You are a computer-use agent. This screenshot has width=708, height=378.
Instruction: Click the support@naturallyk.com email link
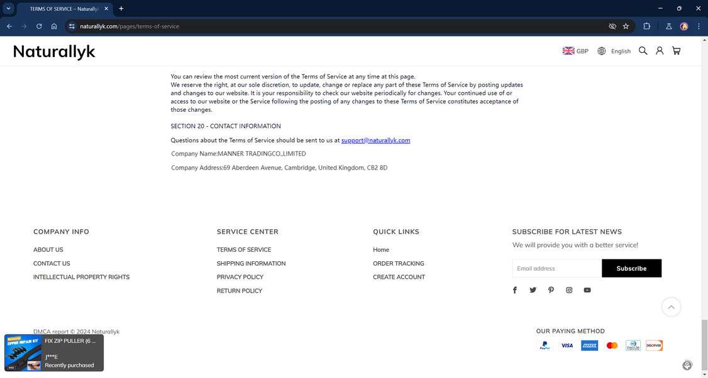point(375,140)
